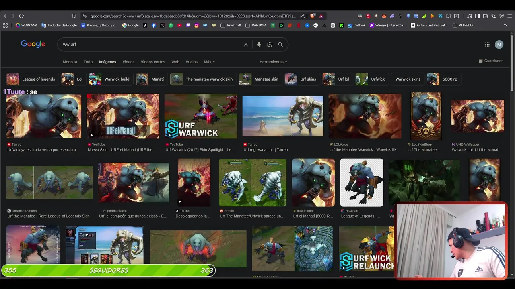This screenshot has height=289, width=515.
Task: Select the 'Urf skins' filter chip
Action: [303, 79]
